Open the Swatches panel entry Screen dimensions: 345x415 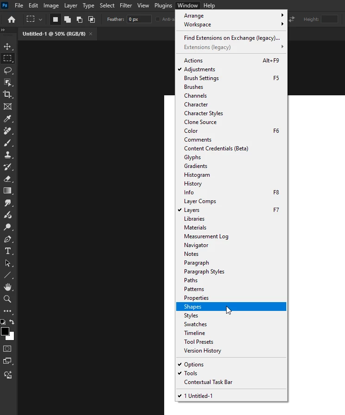click(x=231, y=324)
